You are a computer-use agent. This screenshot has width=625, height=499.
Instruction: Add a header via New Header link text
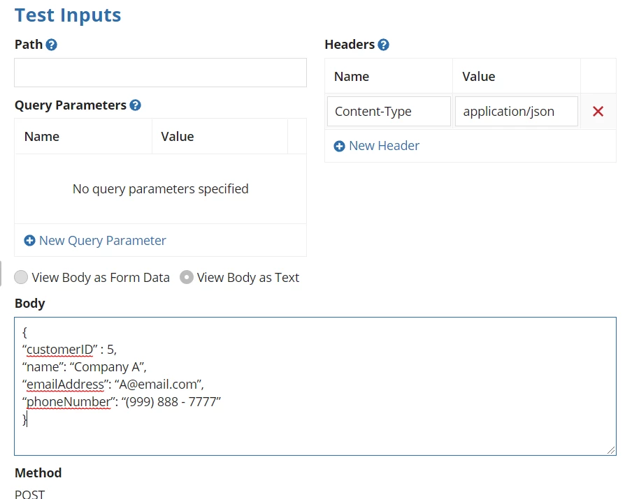[385, 146]
